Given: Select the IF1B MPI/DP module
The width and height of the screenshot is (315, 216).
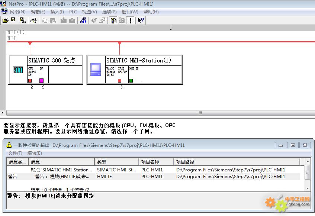Looking at the screenshot, I should [x=123, y=74].
